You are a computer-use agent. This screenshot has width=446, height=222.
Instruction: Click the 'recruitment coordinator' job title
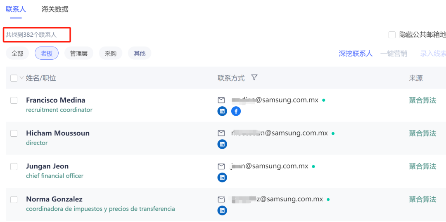59,110
